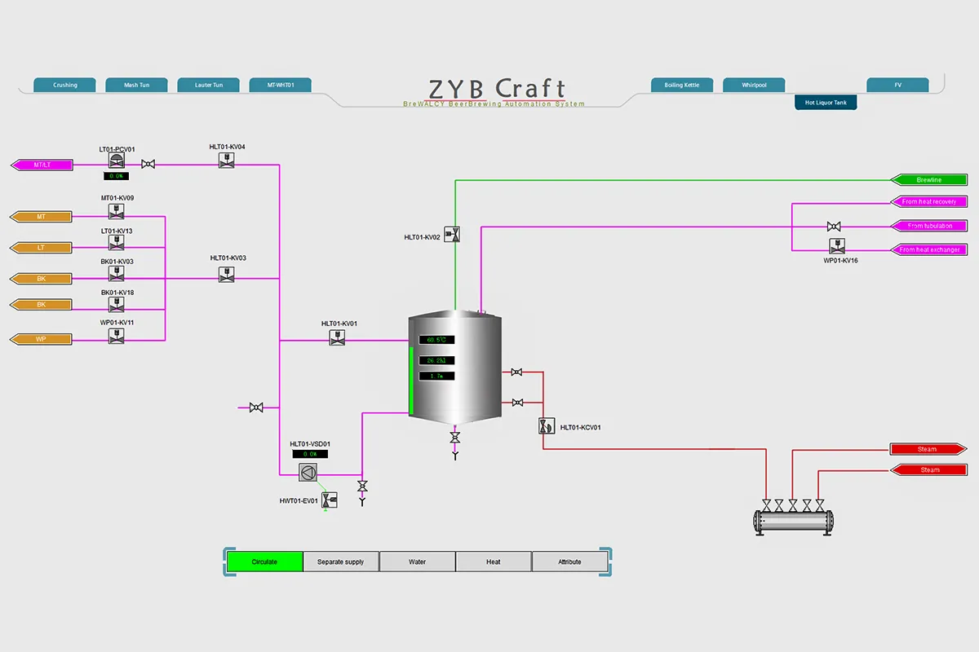The width and height of the screenshot is (979, 652).
Task: Click the green tank level bar
Action: [412, 380]
